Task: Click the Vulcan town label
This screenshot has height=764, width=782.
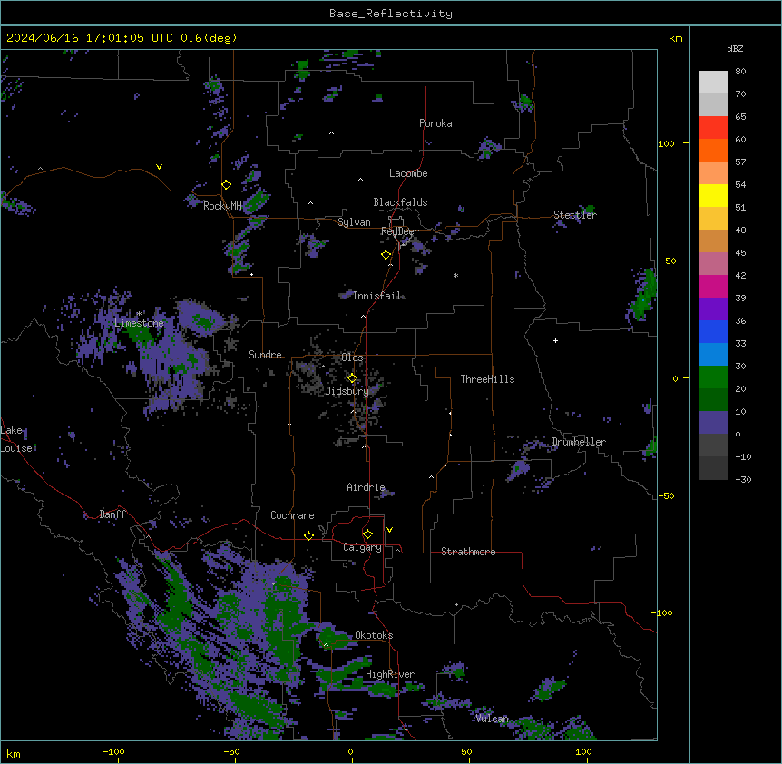Action: [x=492, y=719]
